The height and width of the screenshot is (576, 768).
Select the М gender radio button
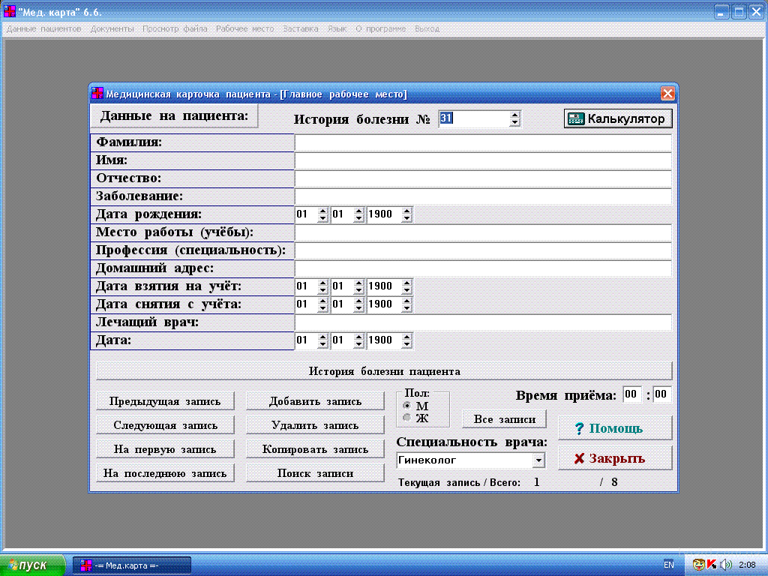pos(407,406)
